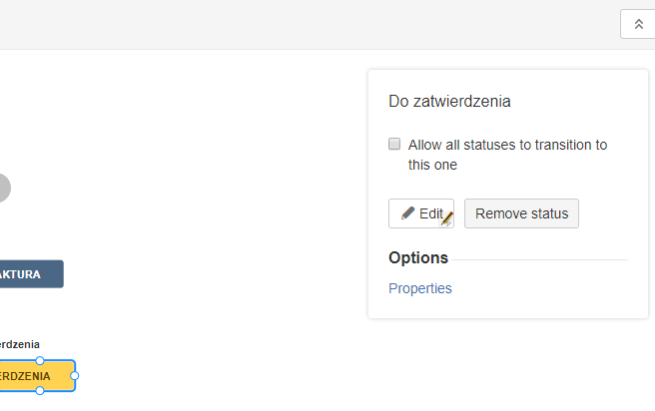Click the gray pencil icon in Edit

[x=407, y=213]
